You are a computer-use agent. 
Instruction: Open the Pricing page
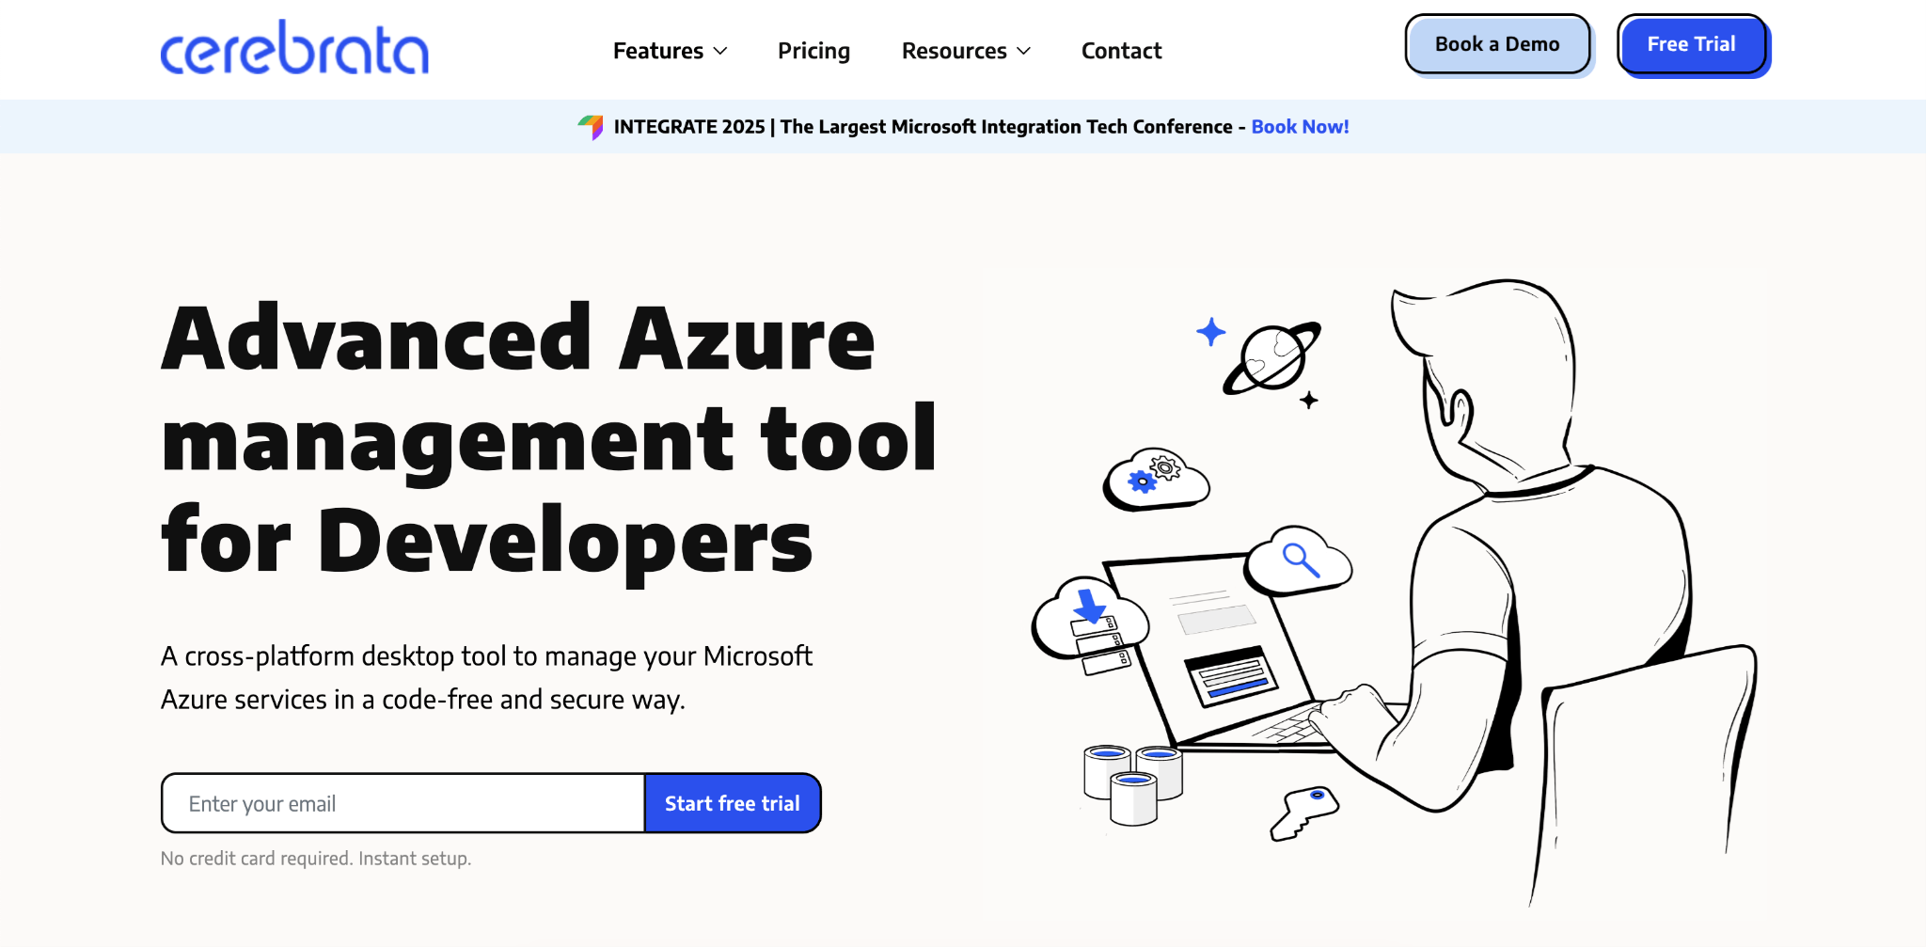click(813, 51)
